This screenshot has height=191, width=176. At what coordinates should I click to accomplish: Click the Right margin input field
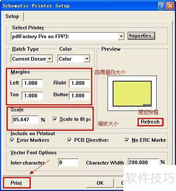click(x=79, y=83)
